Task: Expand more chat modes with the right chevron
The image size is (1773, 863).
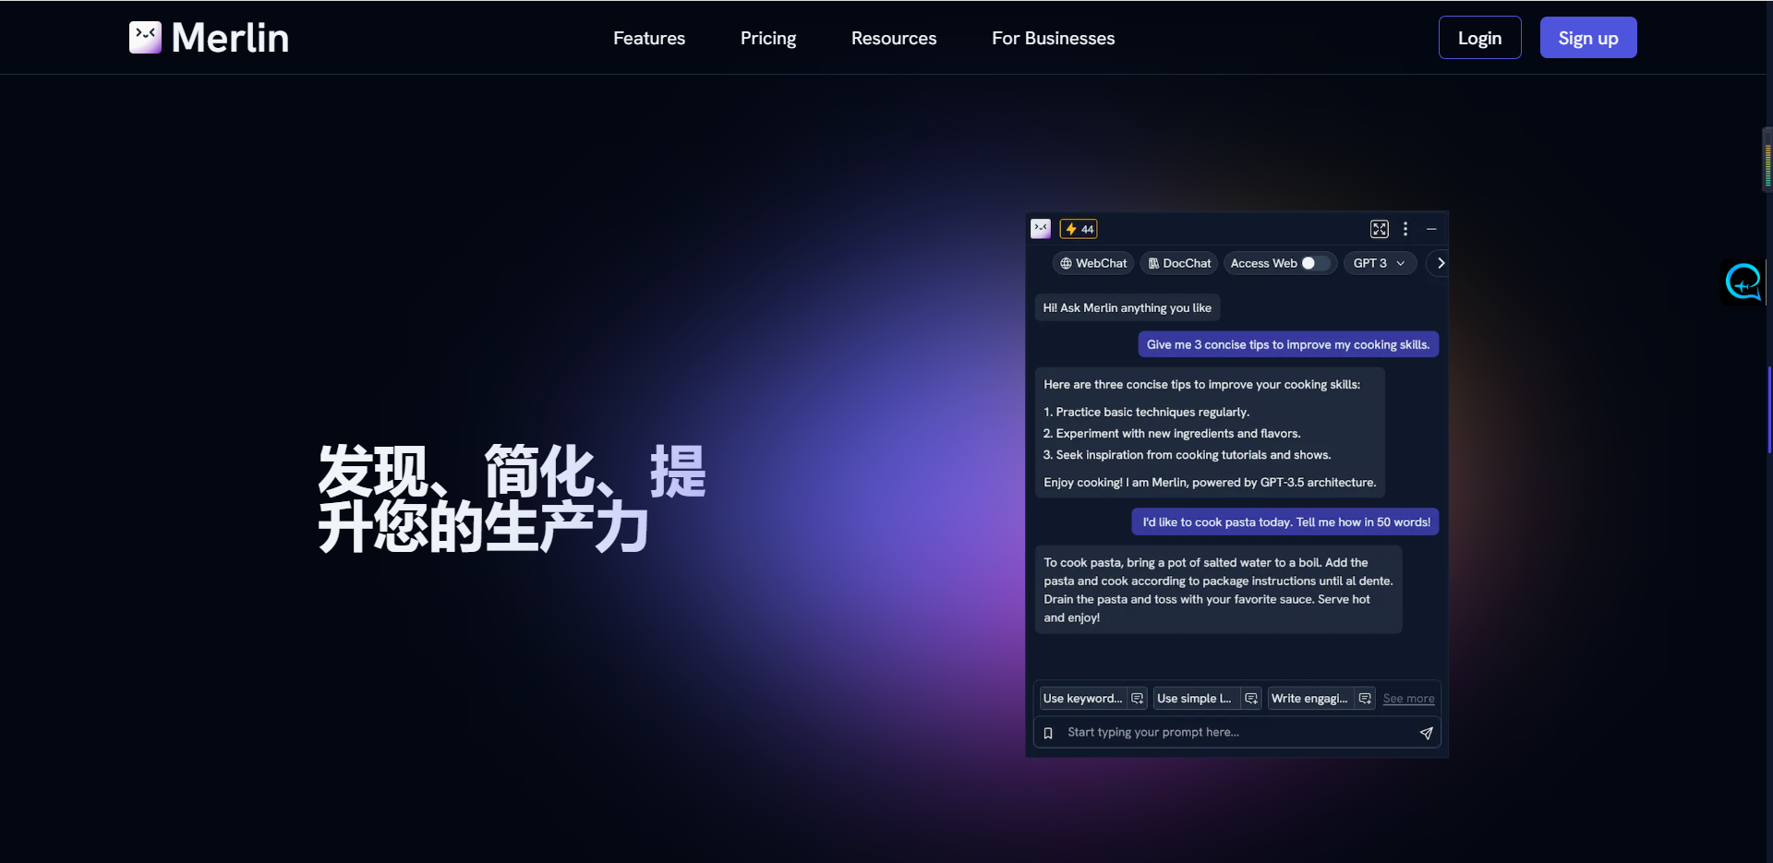Action: pos(1439,263)
